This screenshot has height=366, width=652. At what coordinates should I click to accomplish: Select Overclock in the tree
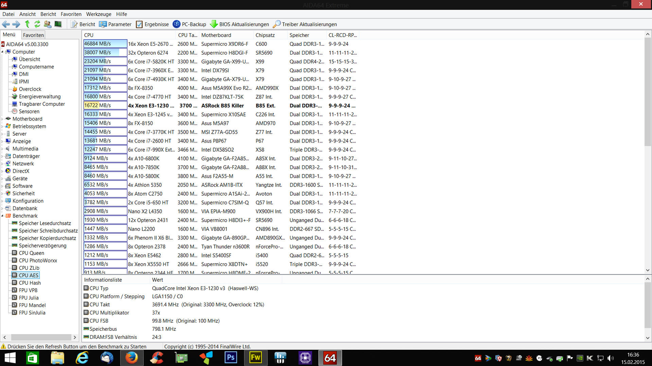(x=30, y=89)
